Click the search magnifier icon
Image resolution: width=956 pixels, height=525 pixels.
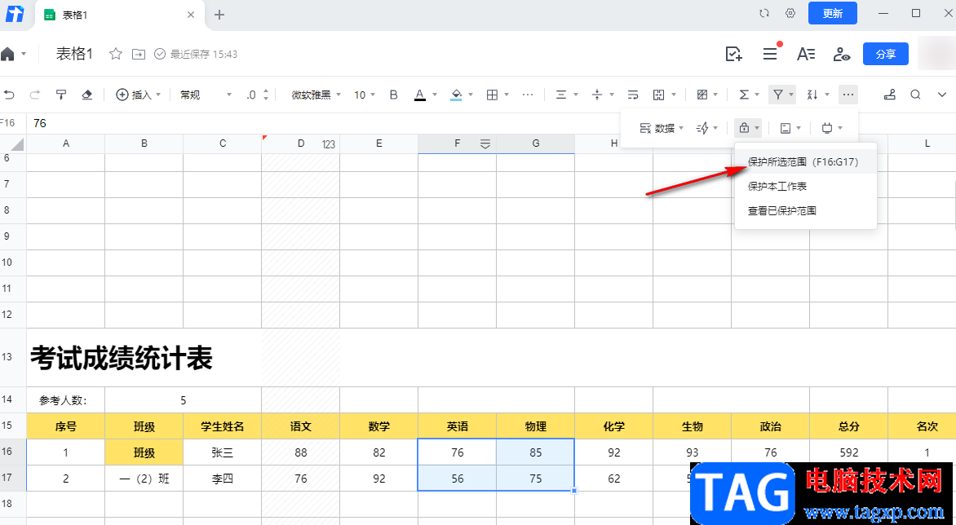click(x=916, y=95)
